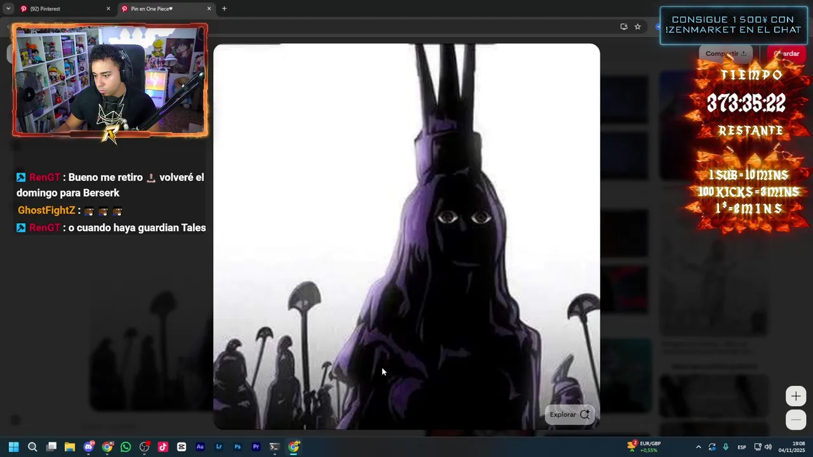The width and height of the screenshot is (813, 457).
Task: Expand the Chrome tab search dropdown
Action: pos(8,9)
